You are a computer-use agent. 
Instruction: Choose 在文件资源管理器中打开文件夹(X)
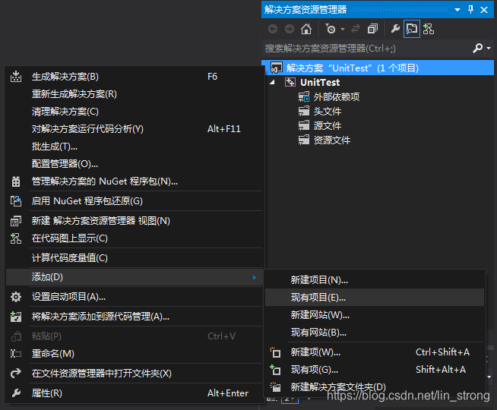coord(135,374)
